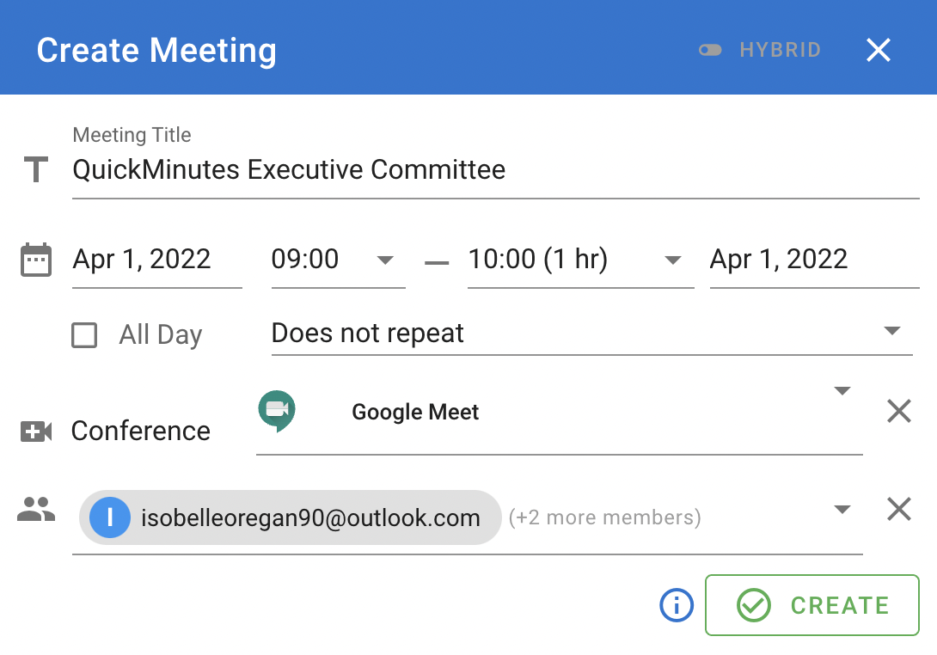Check the All Day checkbox
This screenshot has width=937, height=655.
[x=84, y=334]
